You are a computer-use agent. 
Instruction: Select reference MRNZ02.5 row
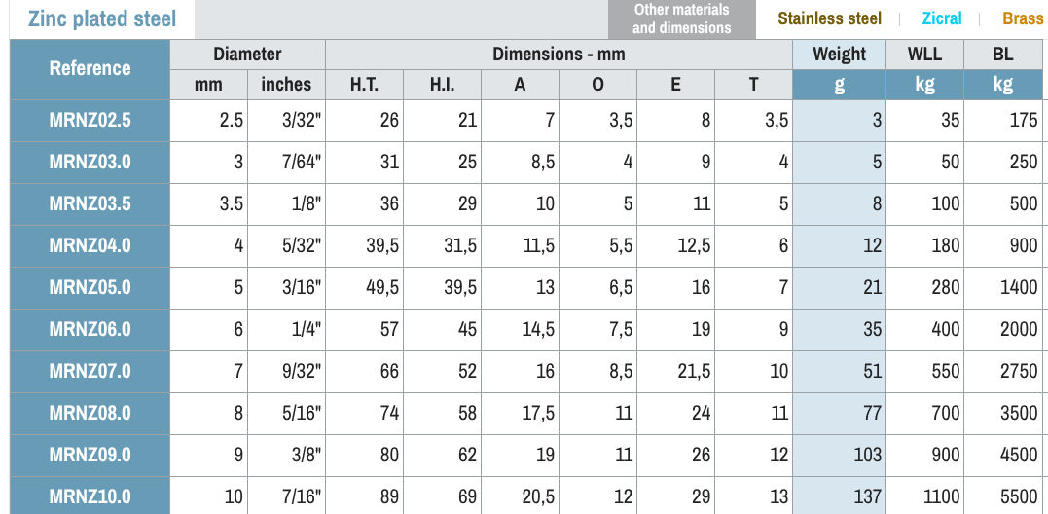90,121
